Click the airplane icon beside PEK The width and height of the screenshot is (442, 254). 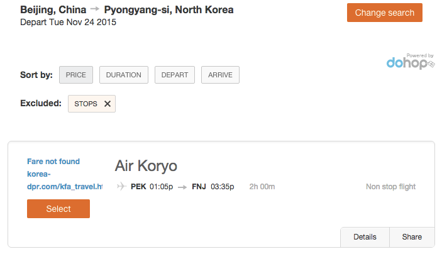(x=121, y=186)
